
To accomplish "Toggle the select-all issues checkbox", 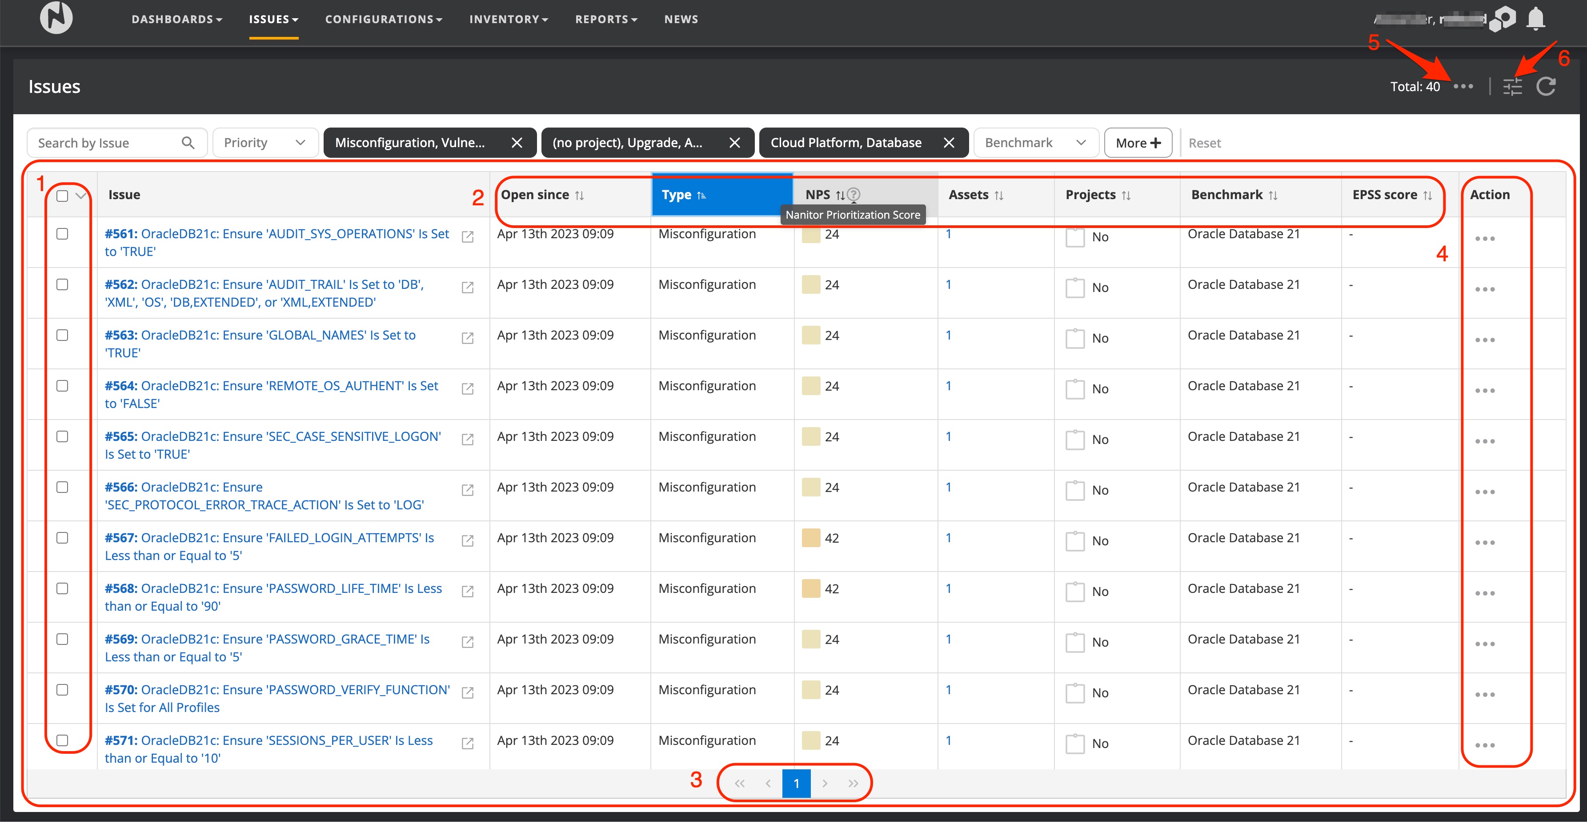I will coord(62,196).
